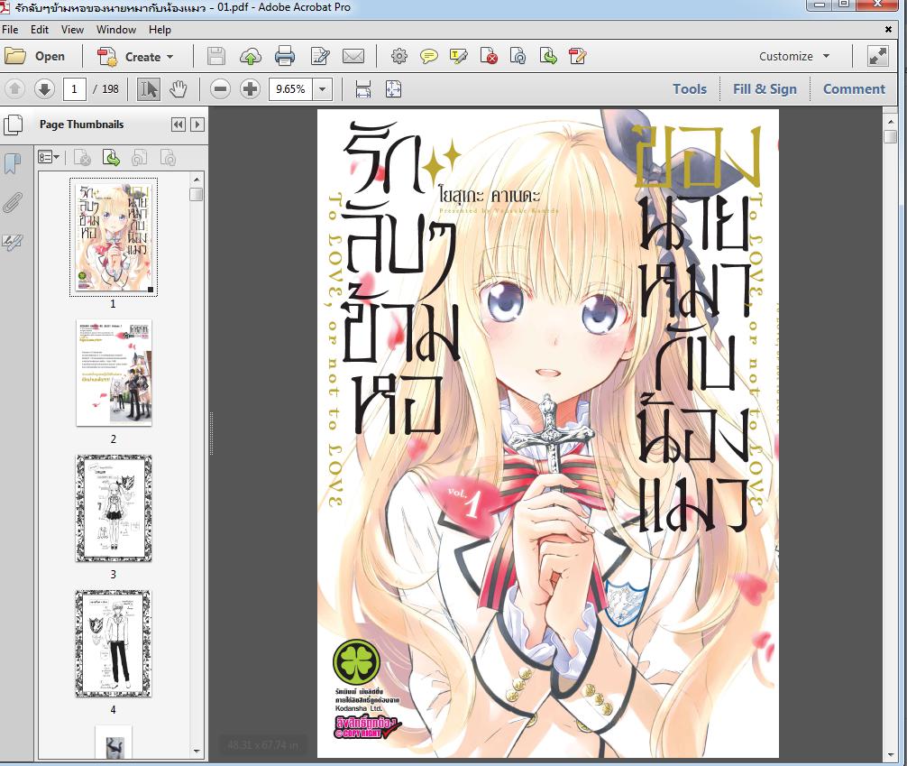The height and width of the screenshot is (766, 907).
Task: Click thumbnails panel rotate clockwise icon
Action: click(x=168, y=158)
